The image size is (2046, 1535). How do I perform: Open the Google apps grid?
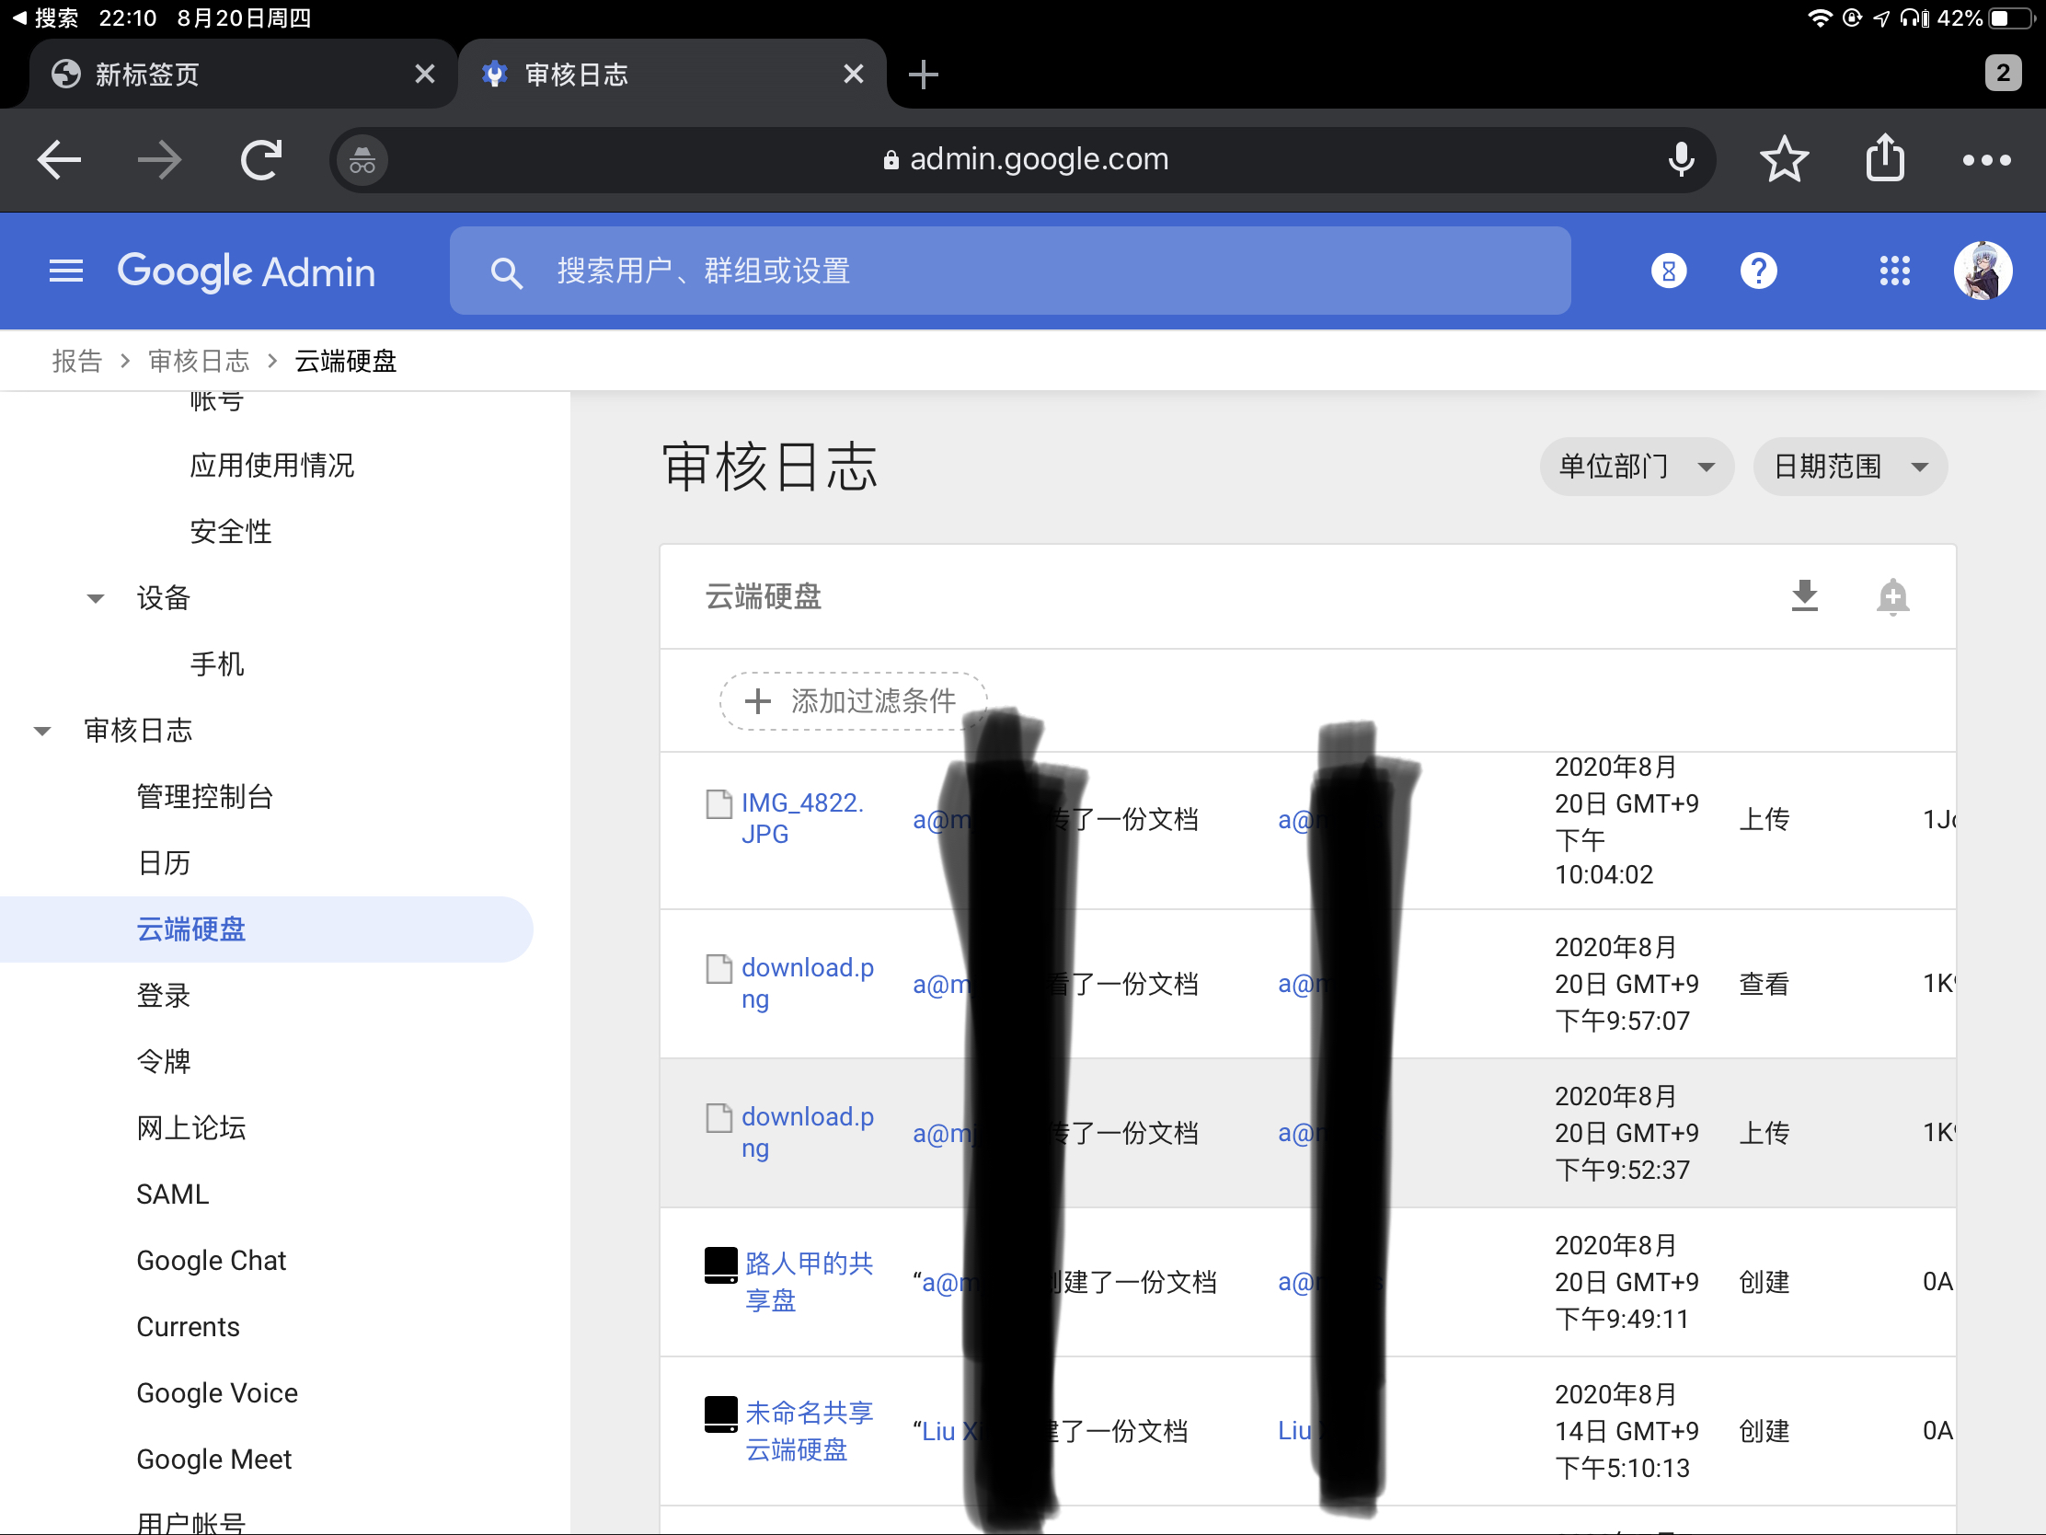point(1894,271)
